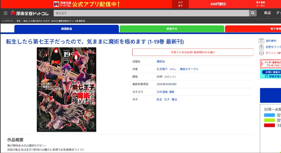Image resolution: width=281 pixels, height=153 pixels.
Task: Click the synopsis line 俺が興味あるのは魔術だけだ
Action: point(27,146)
